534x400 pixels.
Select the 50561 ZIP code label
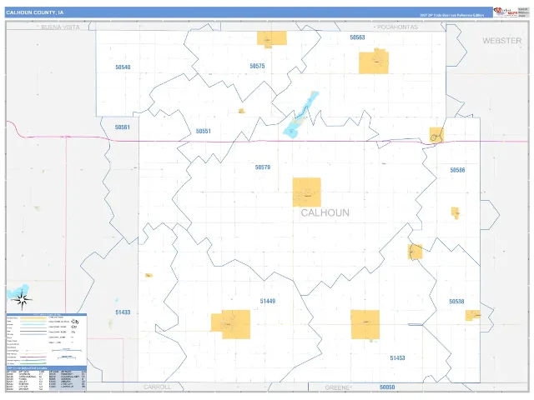tap(123, 127)
